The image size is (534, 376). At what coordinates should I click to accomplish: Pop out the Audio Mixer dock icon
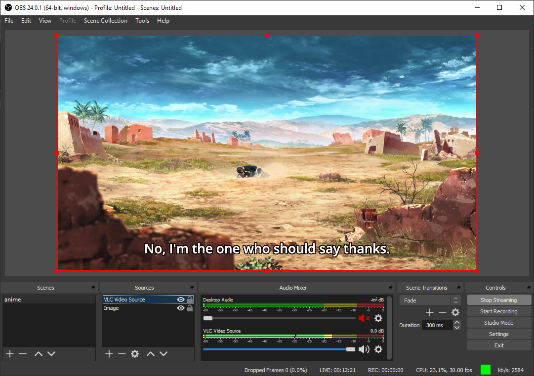[x=391, y=288]
